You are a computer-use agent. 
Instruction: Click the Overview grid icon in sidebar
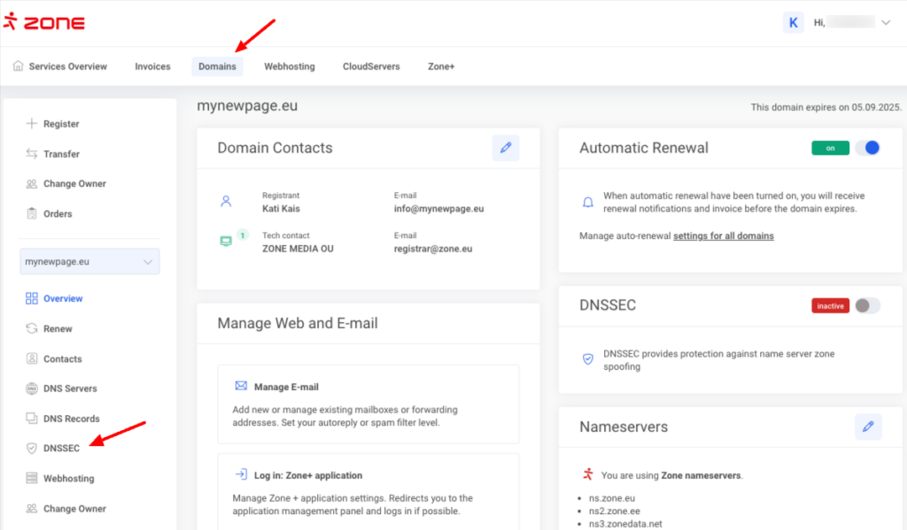tap(32, 299)
